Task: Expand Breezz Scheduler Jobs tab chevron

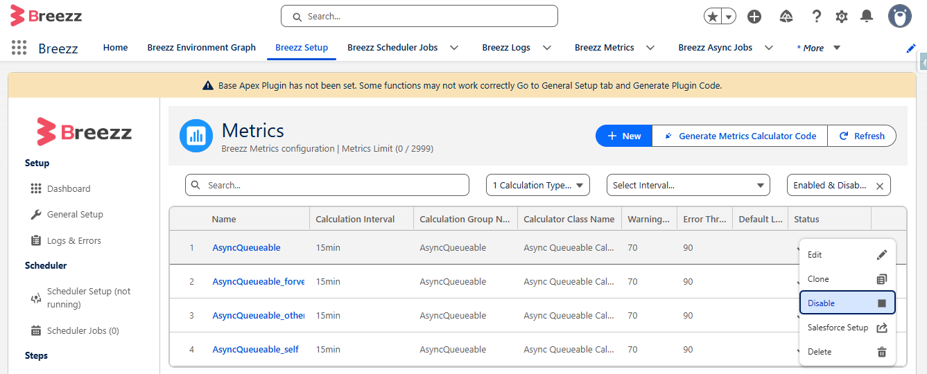Action: (x=454, y=48)
